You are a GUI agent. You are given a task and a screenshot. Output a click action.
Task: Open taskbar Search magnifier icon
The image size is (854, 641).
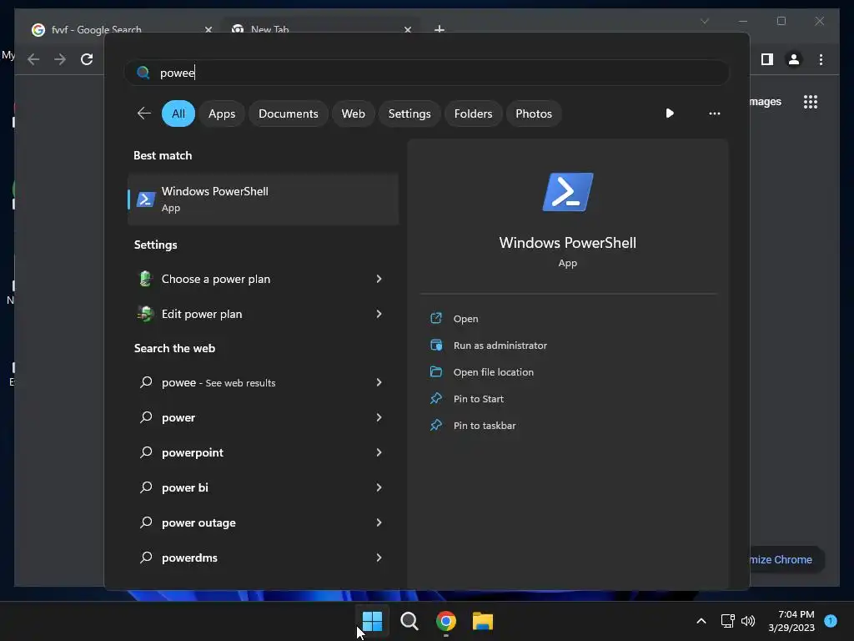[409, 621]
